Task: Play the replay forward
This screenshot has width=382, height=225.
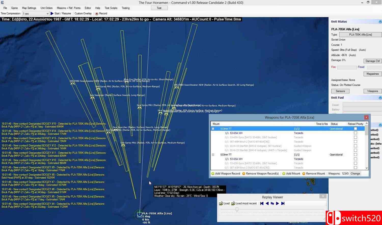Action: pyautogui.click(x=278, y=203)
